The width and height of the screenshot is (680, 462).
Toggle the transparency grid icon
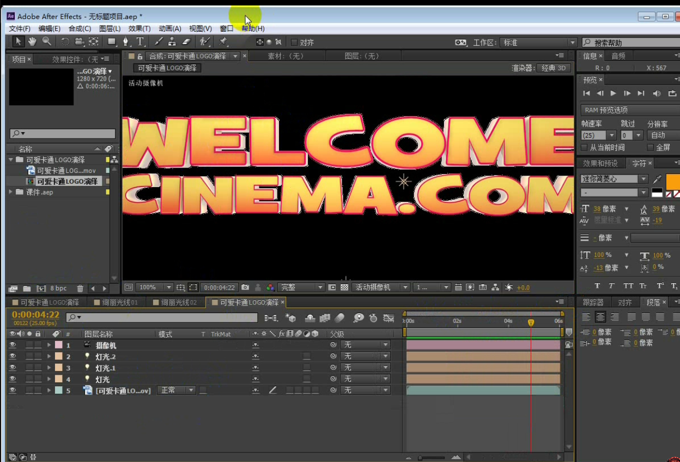[344, 287]
